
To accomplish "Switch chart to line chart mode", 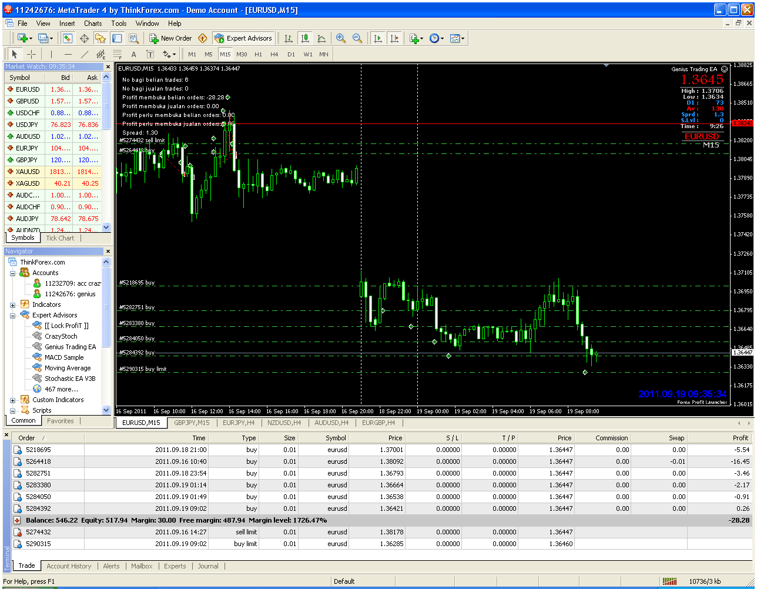I will (x=321, y=38).
